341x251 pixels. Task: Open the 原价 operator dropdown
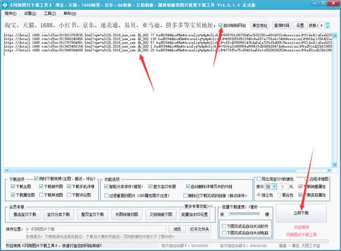coord(274,187)
